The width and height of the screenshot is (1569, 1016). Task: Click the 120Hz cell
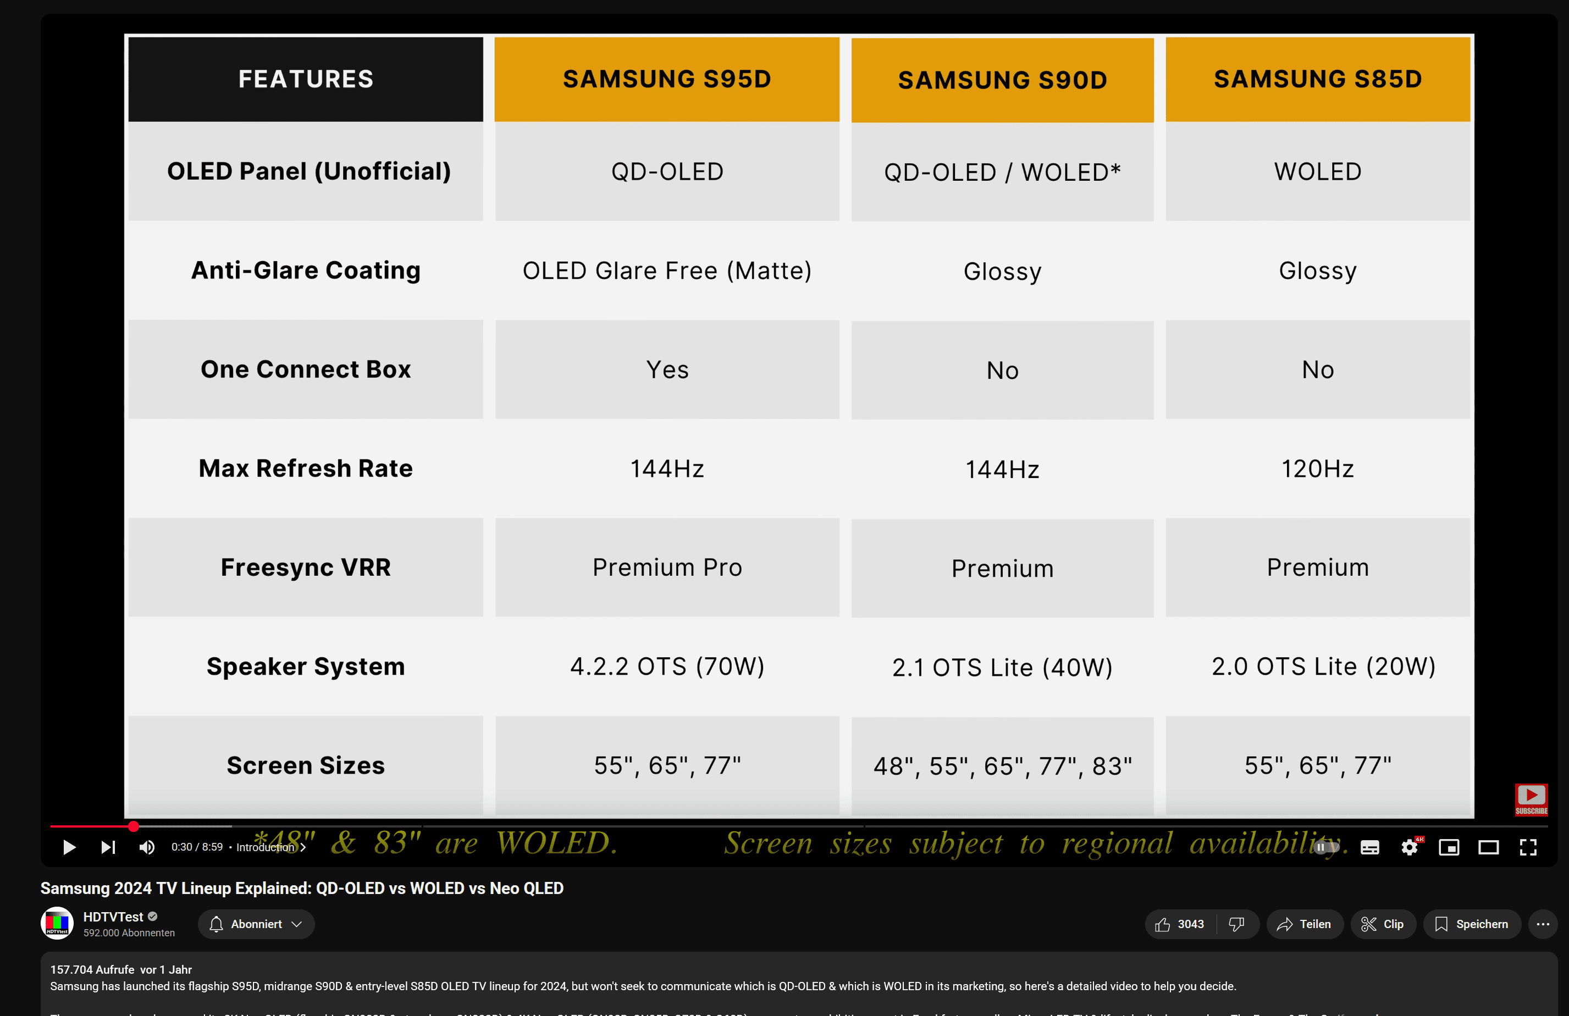(1317, 469)
